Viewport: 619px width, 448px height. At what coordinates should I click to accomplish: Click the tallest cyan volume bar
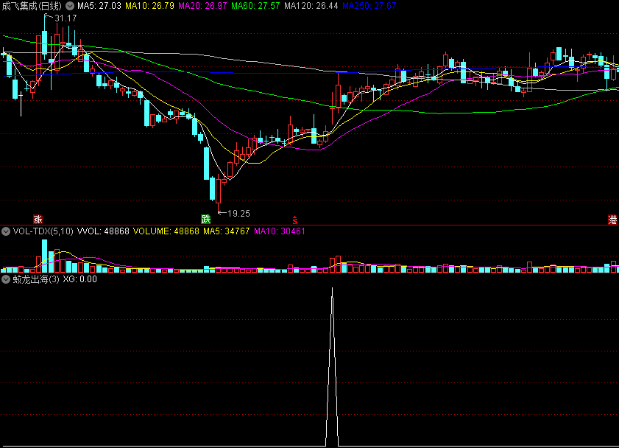[x=45, y=256]
